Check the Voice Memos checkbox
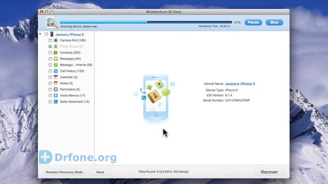Image resolution: width=328 pixels, height=184 pixels. tap(50, 96)
